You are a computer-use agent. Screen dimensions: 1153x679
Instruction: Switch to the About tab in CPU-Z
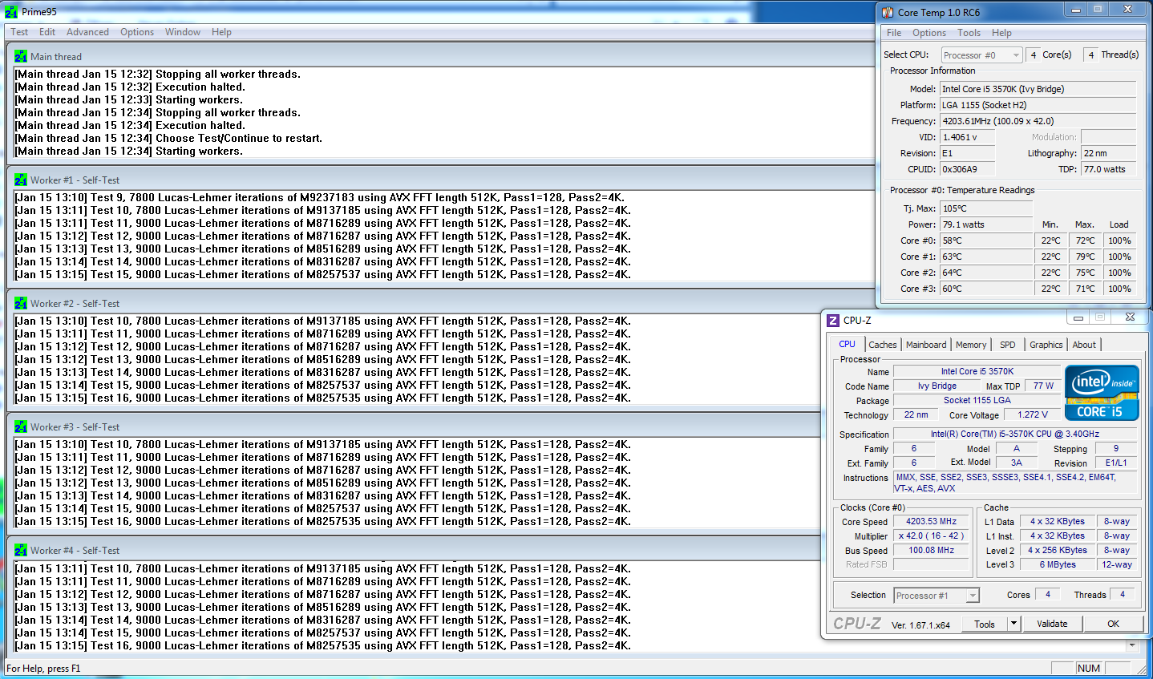(x=1084, y=345)
